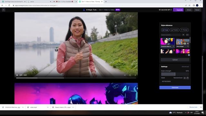Mute the source video volume icon
This screenshot has height=116, width=206.
pyautogui.click(x=125, y=75)
